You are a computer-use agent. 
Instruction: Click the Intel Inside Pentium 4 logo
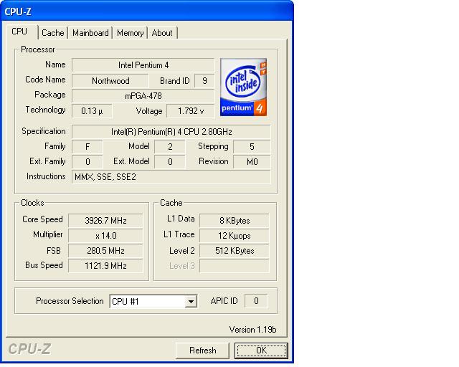[x=243, y=87]
